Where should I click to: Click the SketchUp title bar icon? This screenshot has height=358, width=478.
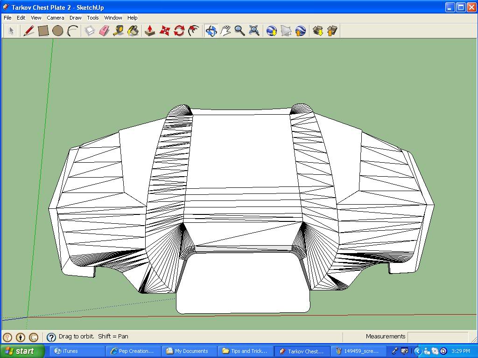(x=6, y=7)
